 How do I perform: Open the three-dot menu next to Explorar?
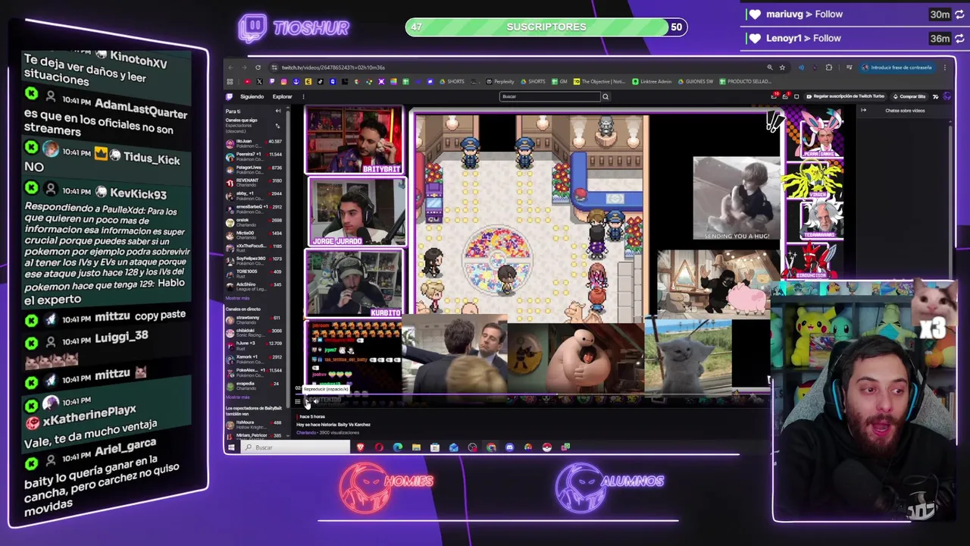coord(303,97)
